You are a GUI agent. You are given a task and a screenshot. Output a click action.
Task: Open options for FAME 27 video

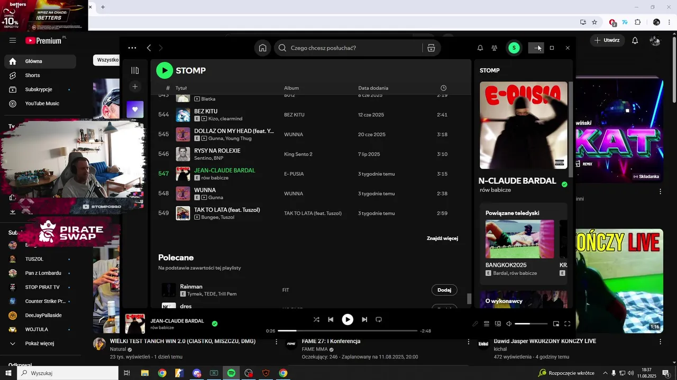pos(469,342)
